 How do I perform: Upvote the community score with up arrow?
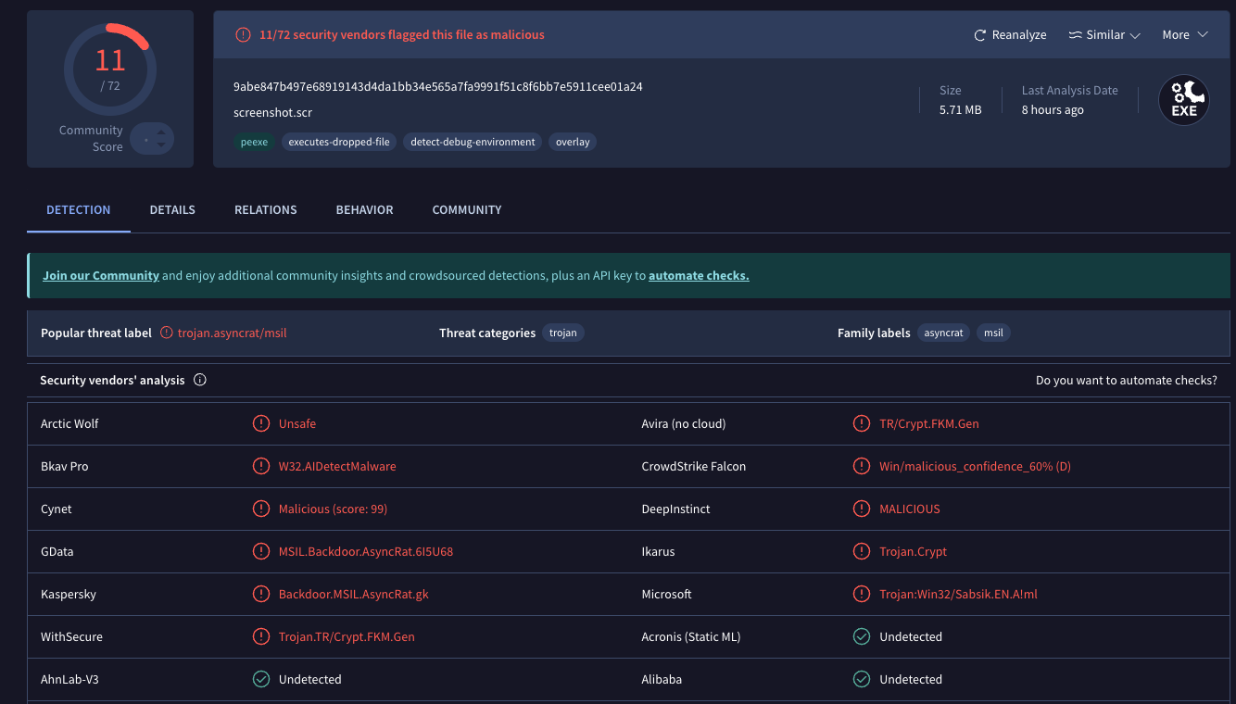click(161, 132)
